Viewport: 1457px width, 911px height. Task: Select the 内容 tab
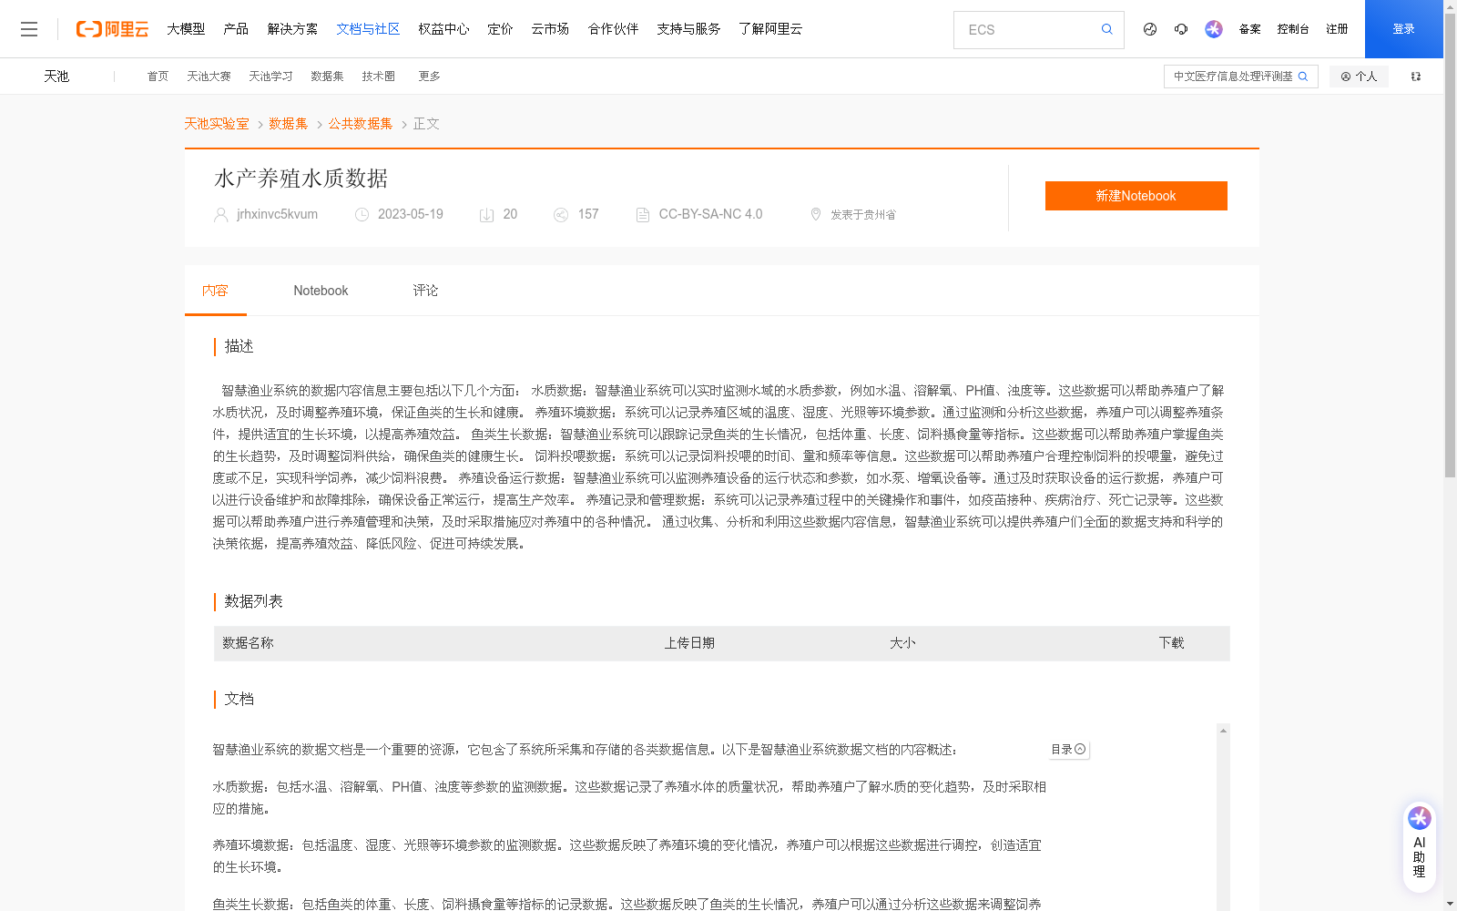pyautogui.click(x=215, y=291)
